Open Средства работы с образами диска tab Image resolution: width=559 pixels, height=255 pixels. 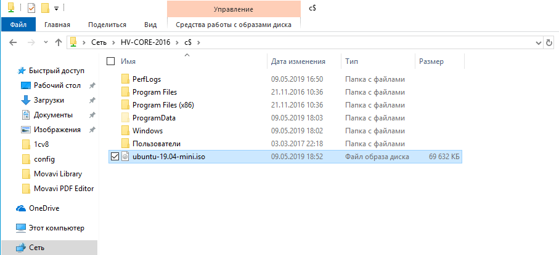coord(234,25)
